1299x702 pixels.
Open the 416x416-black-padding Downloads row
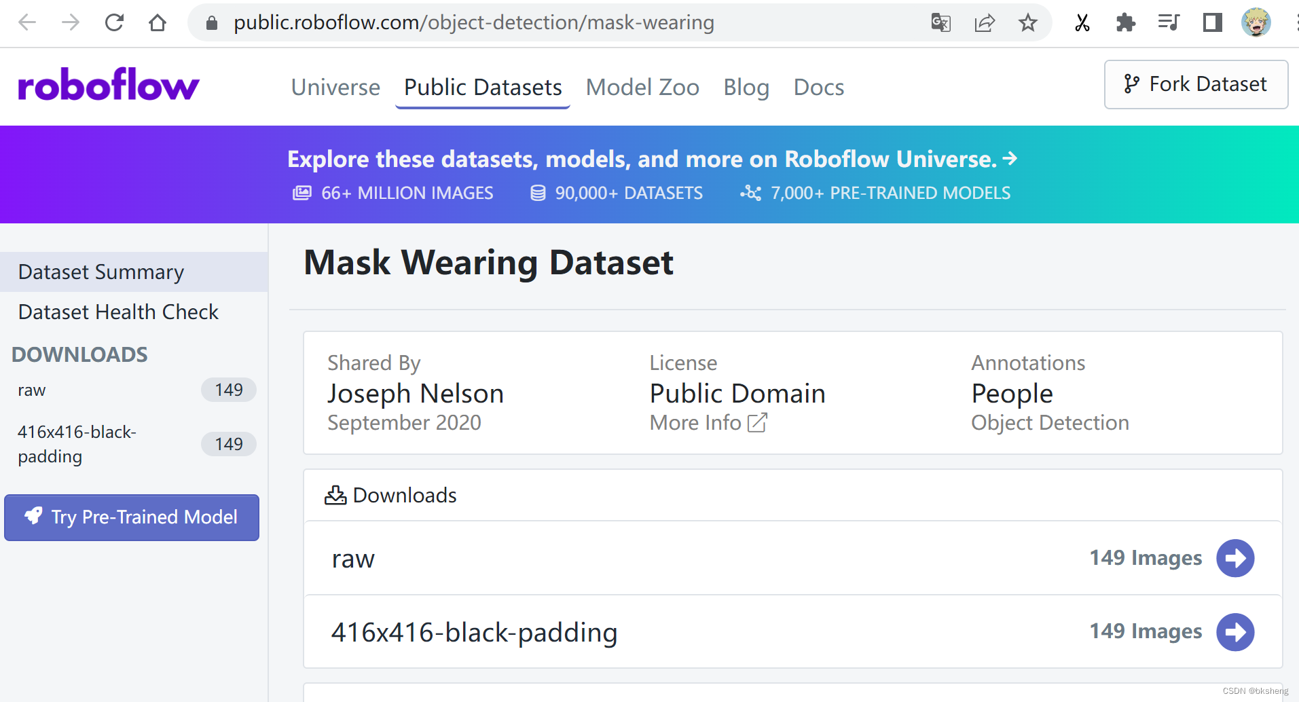tap(792, 632)
